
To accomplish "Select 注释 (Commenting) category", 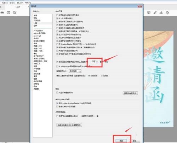I will click(35, 26).
